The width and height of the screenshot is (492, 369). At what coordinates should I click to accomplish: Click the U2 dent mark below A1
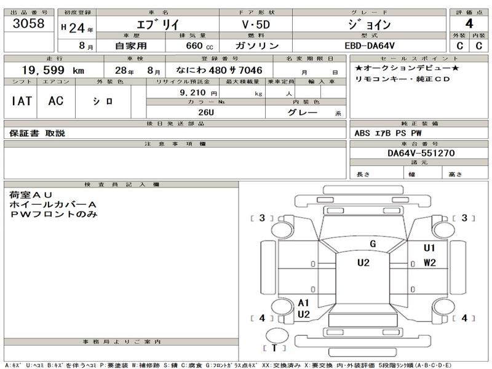[303, 314]
